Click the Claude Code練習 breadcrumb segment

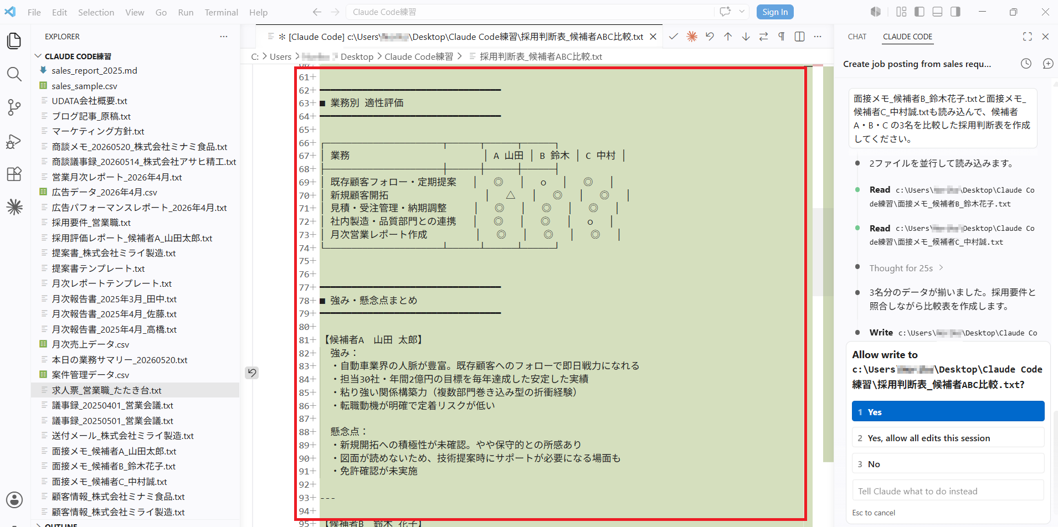pyautogui.click(x=419, y=56)
